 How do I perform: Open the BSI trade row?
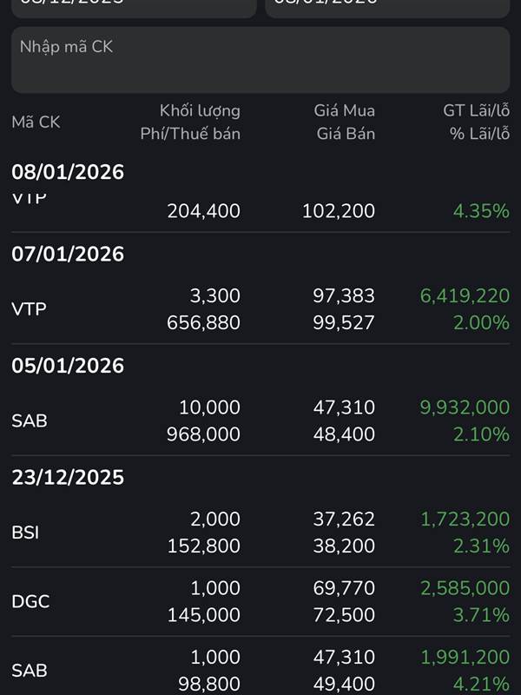pos(260,532)
